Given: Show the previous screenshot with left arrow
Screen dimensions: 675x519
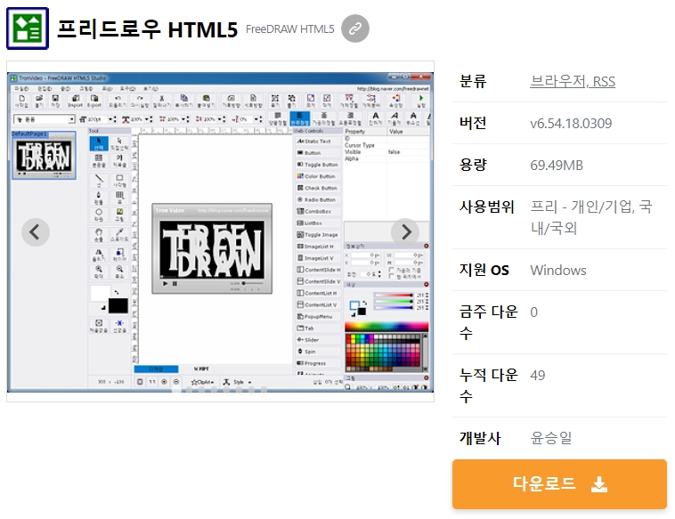Looking at the screenshot, I should [36, 232].
